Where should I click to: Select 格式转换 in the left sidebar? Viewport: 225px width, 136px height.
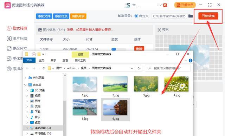pyautogui.click(x=17, y=28)
